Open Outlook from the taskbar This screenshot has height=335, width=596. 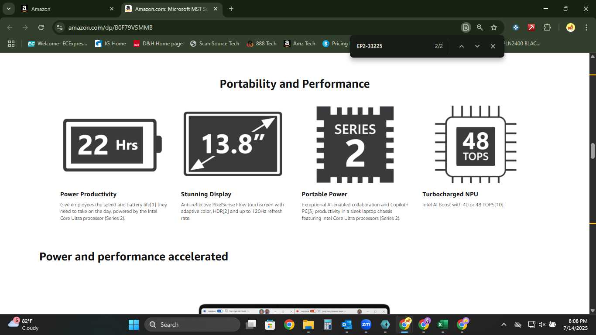point(347,325)
